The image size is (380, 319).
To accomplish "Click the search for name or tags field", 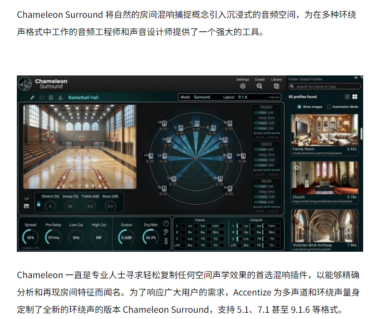I will pyautogui.click(x=324, y=86).
